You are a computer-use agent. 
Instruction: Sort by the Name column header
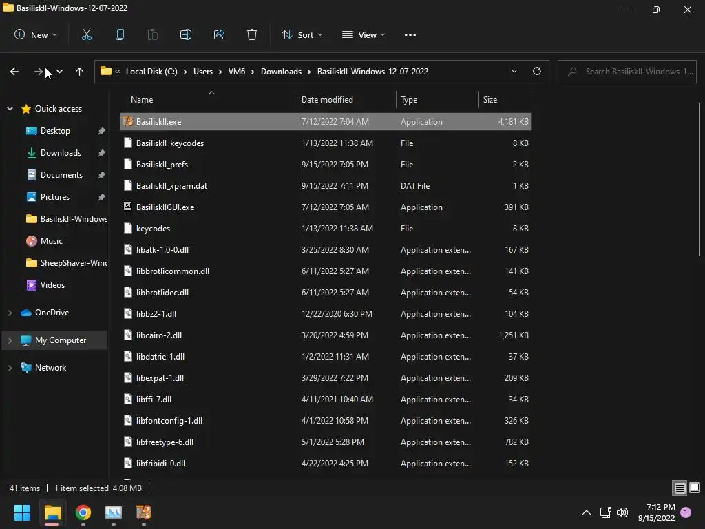[209, 99]
